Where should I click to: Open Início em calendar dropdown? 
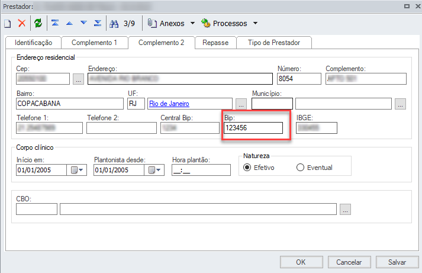pos(77,170)
